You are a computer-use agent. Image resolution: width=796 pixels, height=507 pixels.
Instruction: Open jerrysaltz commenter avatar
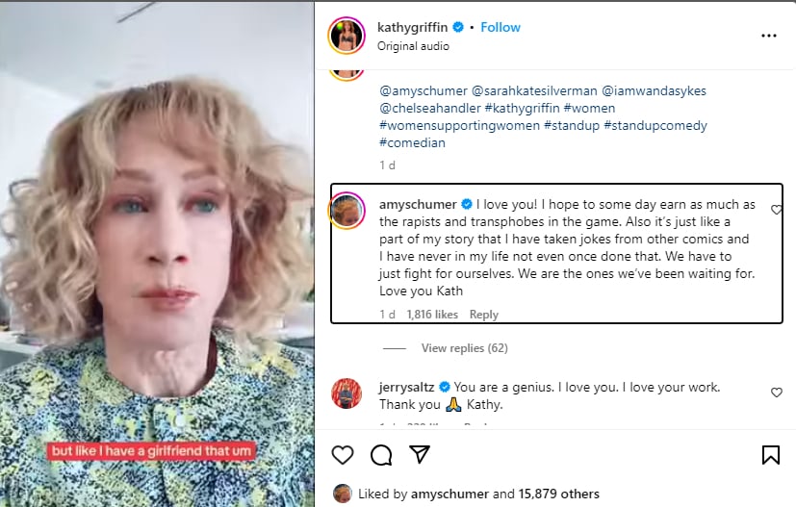click(x=347, y=393)
